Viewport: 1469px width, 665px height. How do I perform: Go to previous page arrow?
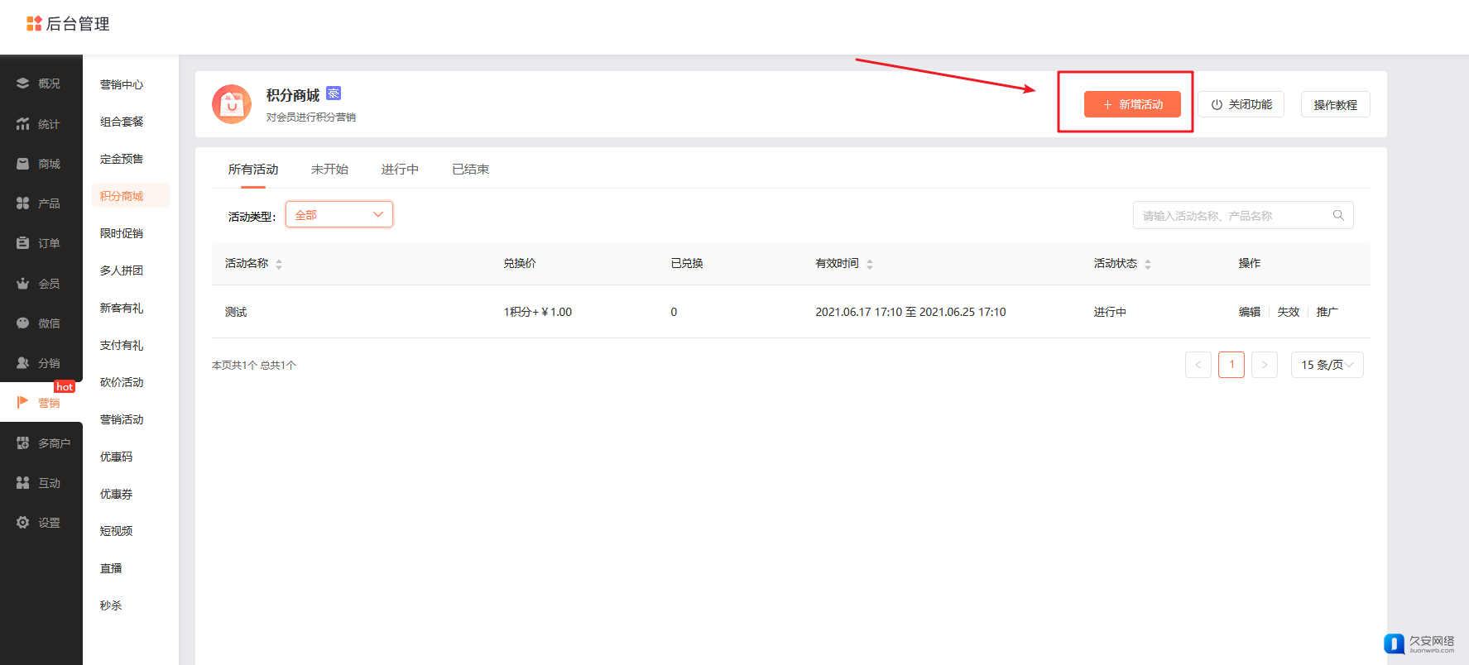tap(1198, 365)
